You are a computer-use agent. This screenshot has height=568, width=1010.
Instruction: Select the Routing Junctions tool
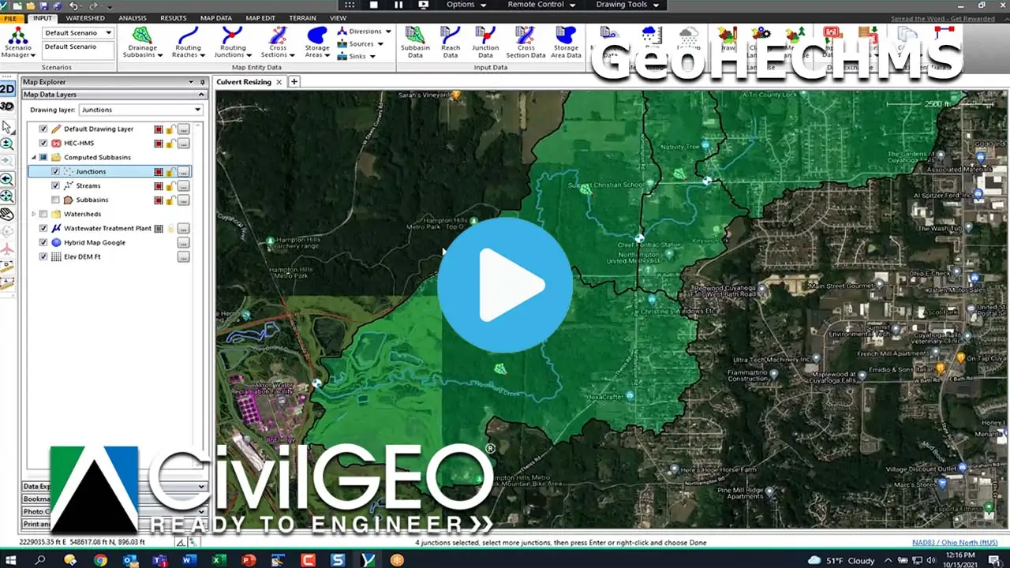click(232, 41)
